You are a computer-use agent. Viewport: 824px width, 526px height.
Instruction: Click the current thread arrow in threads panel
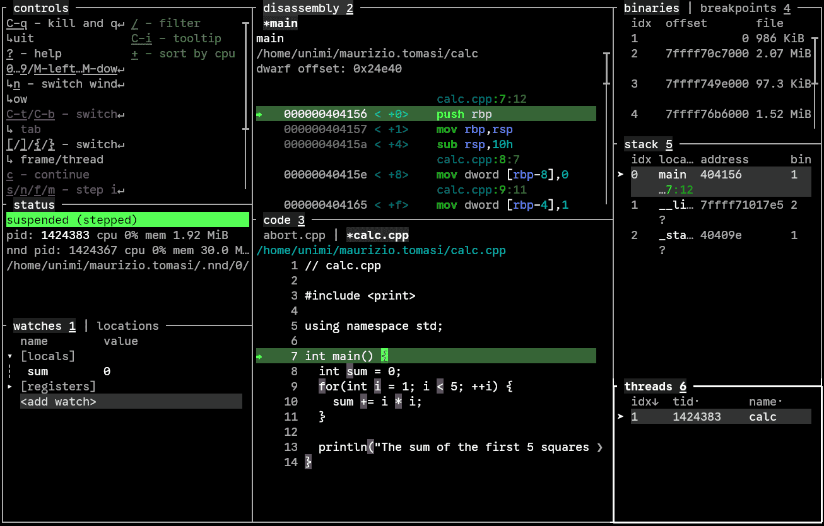tap(621, 417)
